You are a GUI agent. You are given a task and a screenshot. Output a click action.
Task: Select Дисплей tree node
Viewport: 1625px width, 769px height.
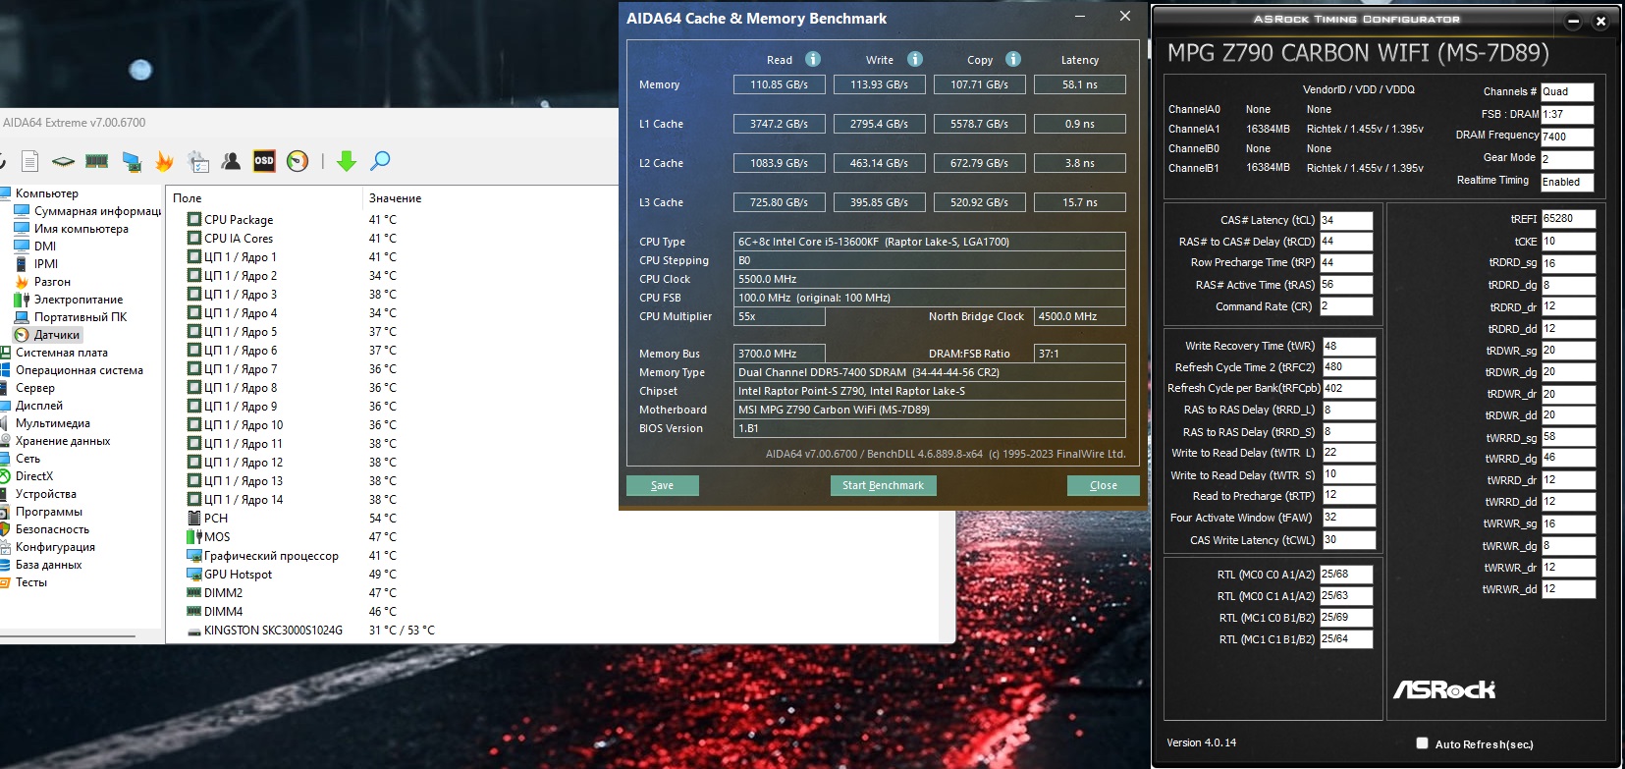tap(38, 406)
